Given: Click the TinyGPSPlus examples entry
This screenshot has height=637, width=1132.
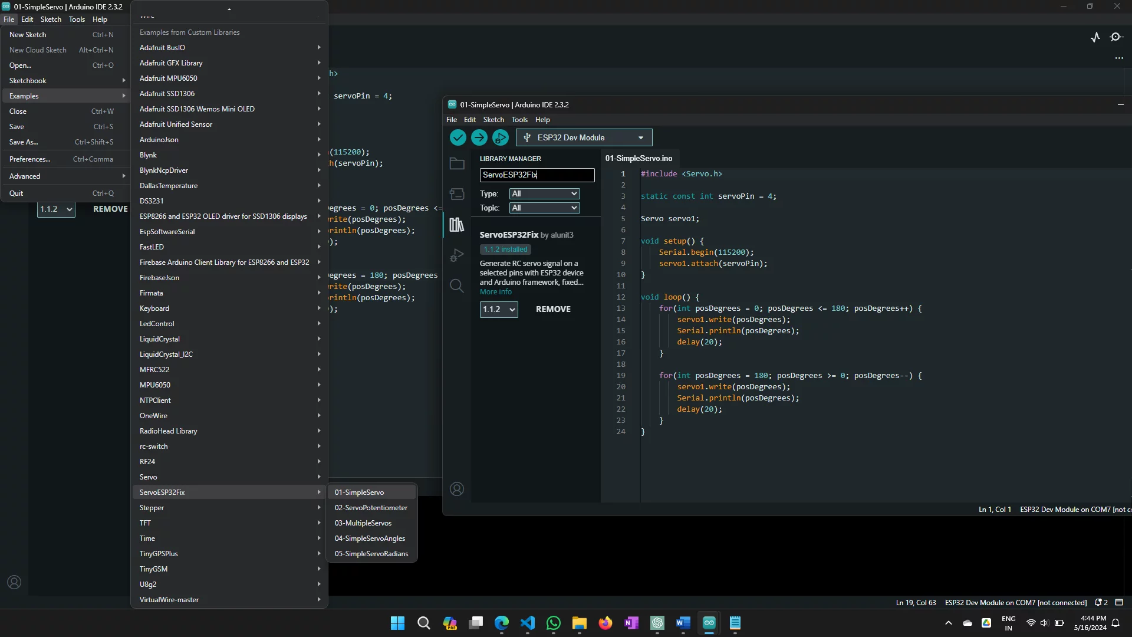Looking at the screenshot, I should 229,554.
